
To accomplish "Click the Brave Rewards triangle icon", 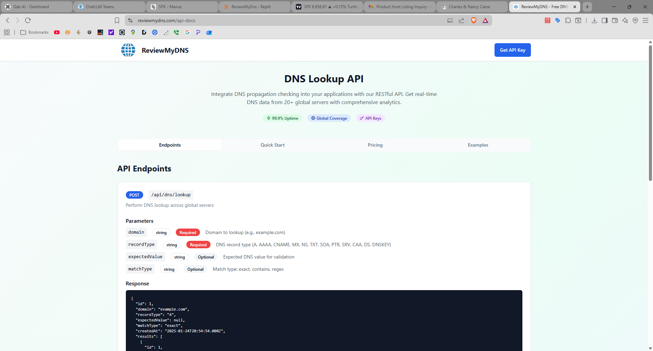I will (x=485, y=20).
